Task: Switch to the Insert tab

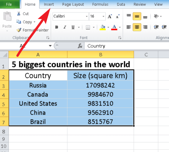Action: coord(49,4)
